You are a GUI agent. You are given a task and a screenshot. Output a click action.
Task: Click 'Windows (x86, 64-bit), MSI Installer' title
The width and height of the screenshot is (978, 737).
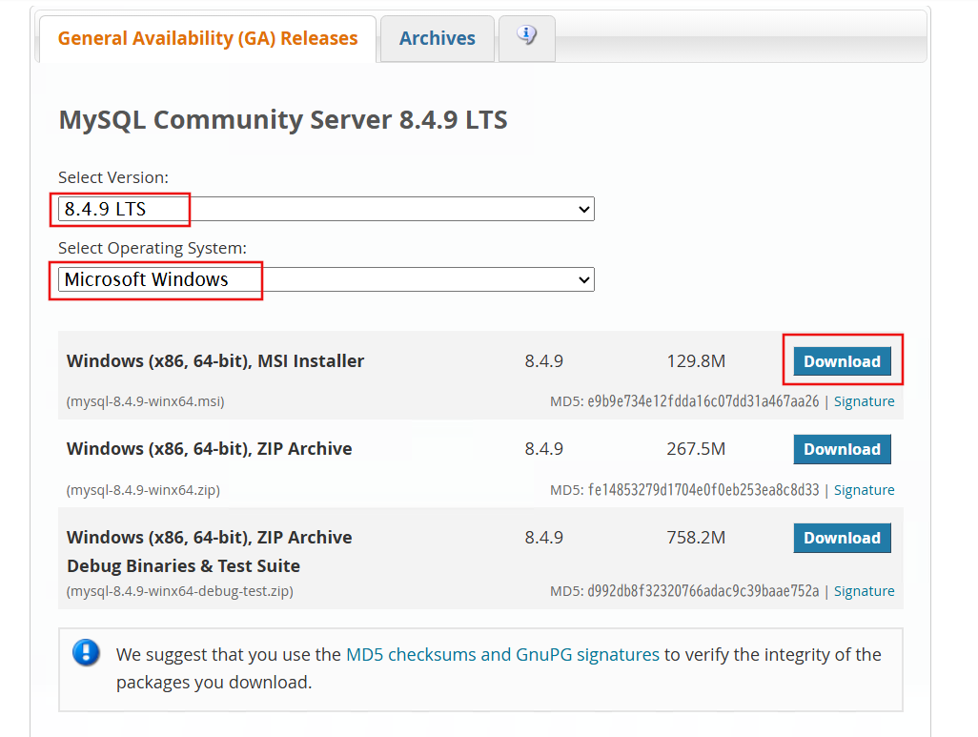click(x=215, y=361)
